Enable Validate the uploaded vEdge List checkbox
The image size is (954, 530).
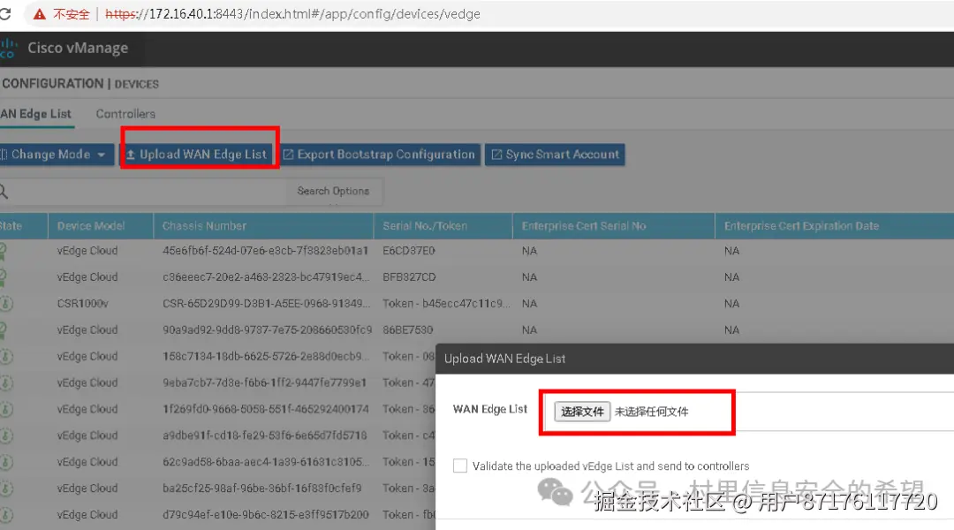tap(460, 466)
